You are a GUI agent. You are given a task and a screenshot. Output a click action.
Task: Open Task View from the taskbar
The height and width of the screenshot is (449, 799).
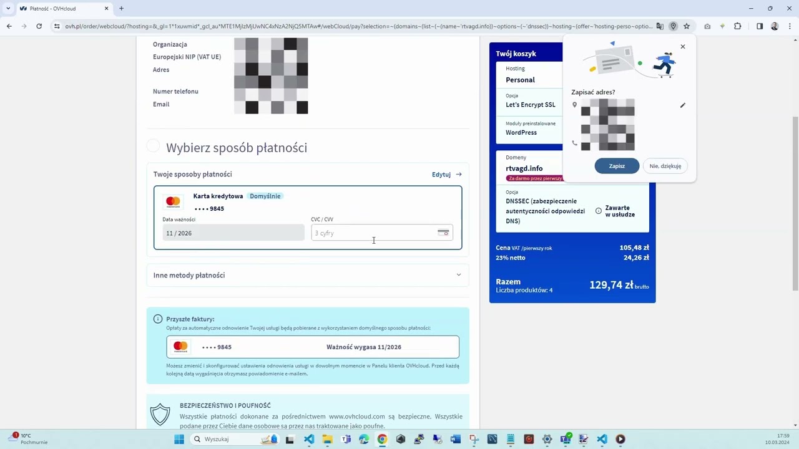290,439
